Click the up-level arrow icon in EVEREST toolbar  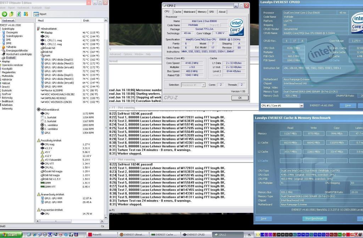coord(12,14)
